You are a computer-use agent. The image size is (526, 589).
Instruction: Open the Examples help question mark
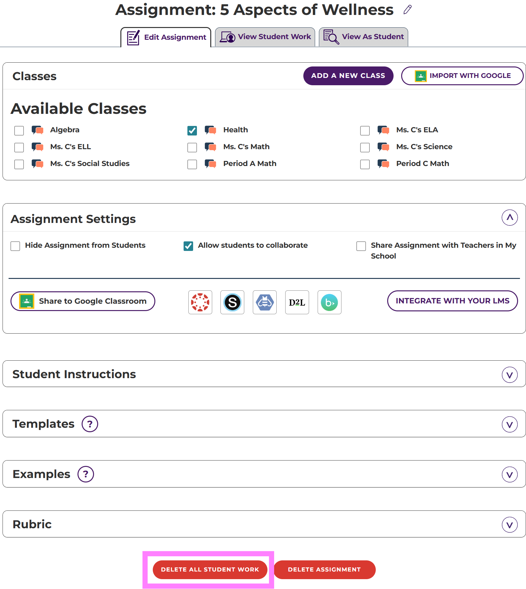click(x=86, y=474)
